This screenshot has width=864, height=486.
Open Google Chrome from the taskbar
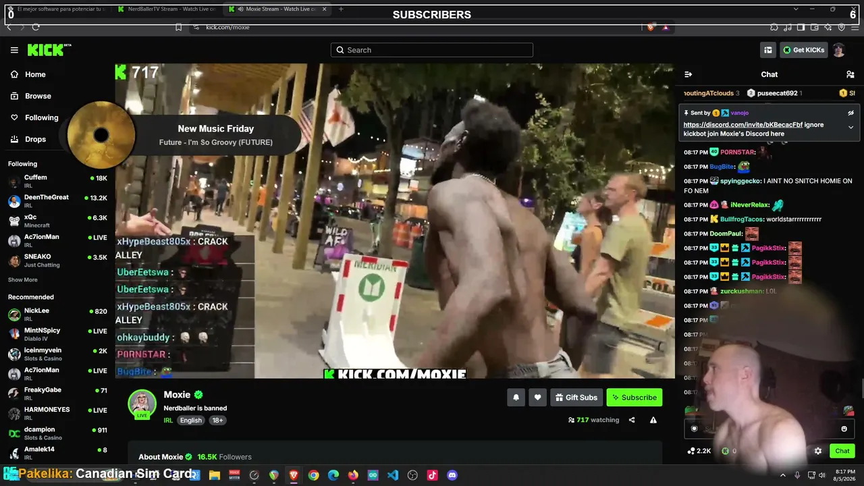[x=313, y=475]
